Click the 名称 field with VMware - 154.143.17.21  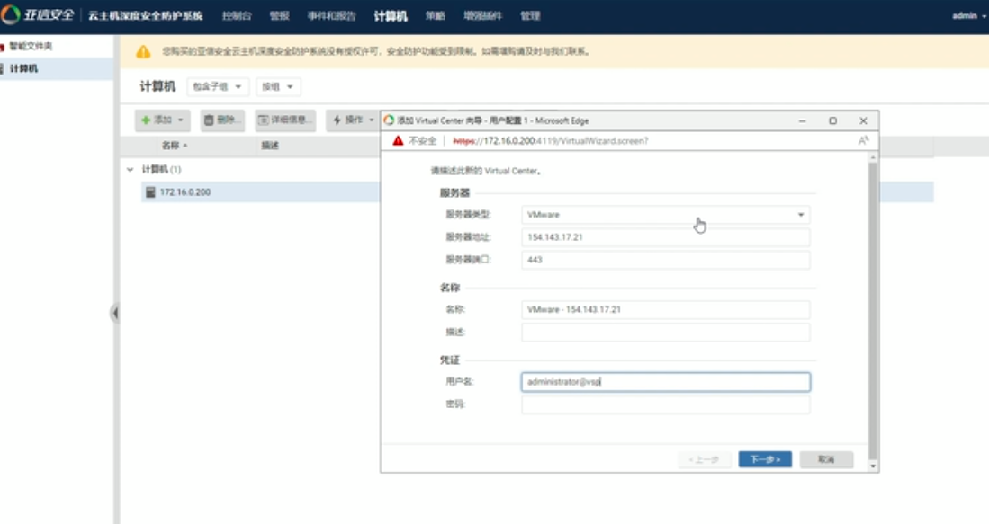click(x=665, y=310)
